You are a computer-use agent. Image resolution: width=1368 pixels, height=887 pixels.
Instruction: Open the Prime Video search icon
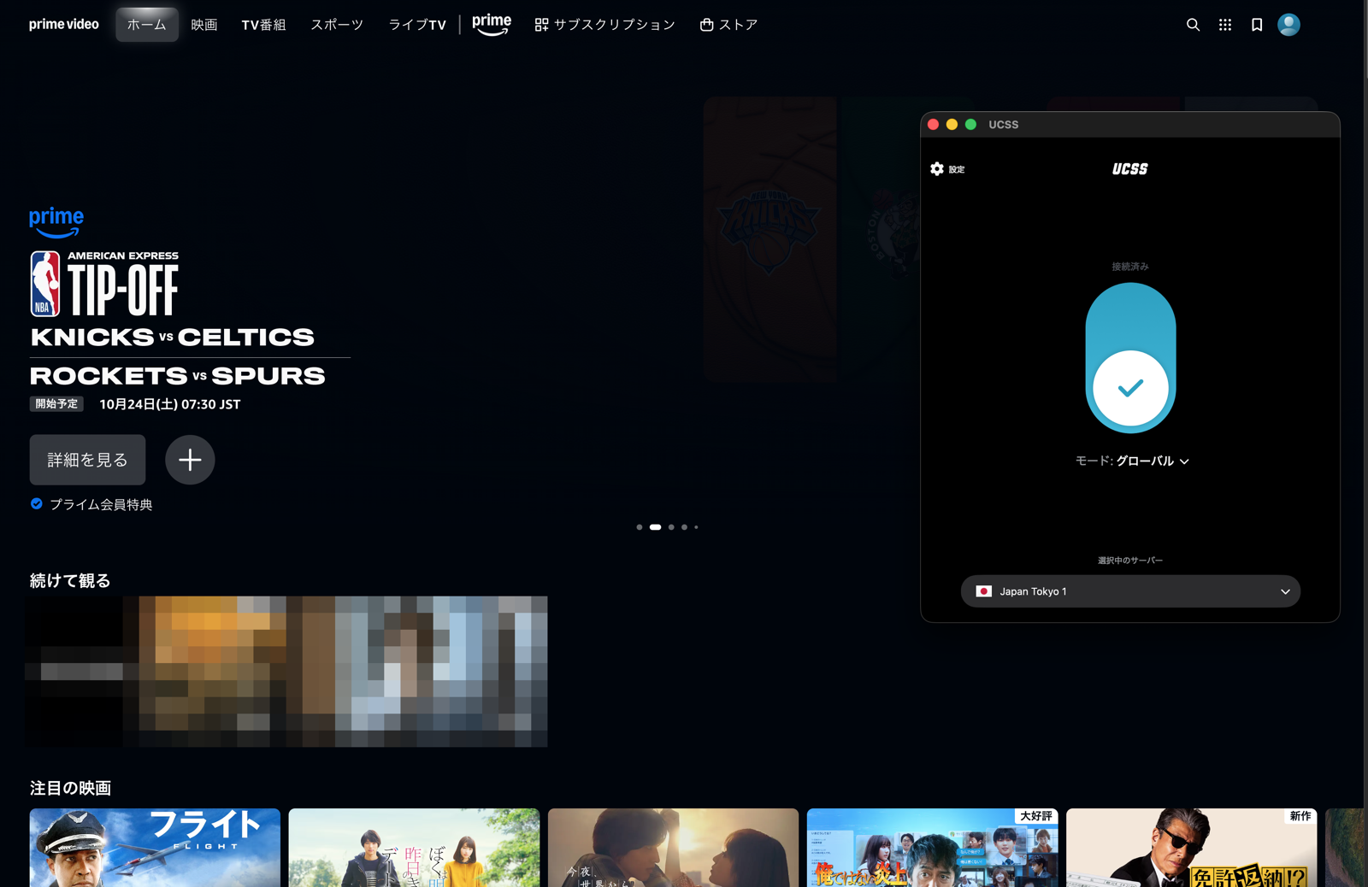[1193, 25]
